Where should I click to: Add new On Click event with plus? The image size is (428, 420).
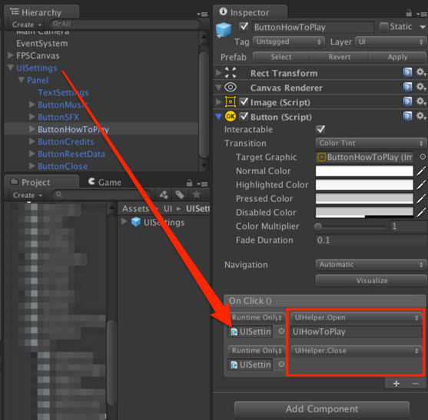396,384
